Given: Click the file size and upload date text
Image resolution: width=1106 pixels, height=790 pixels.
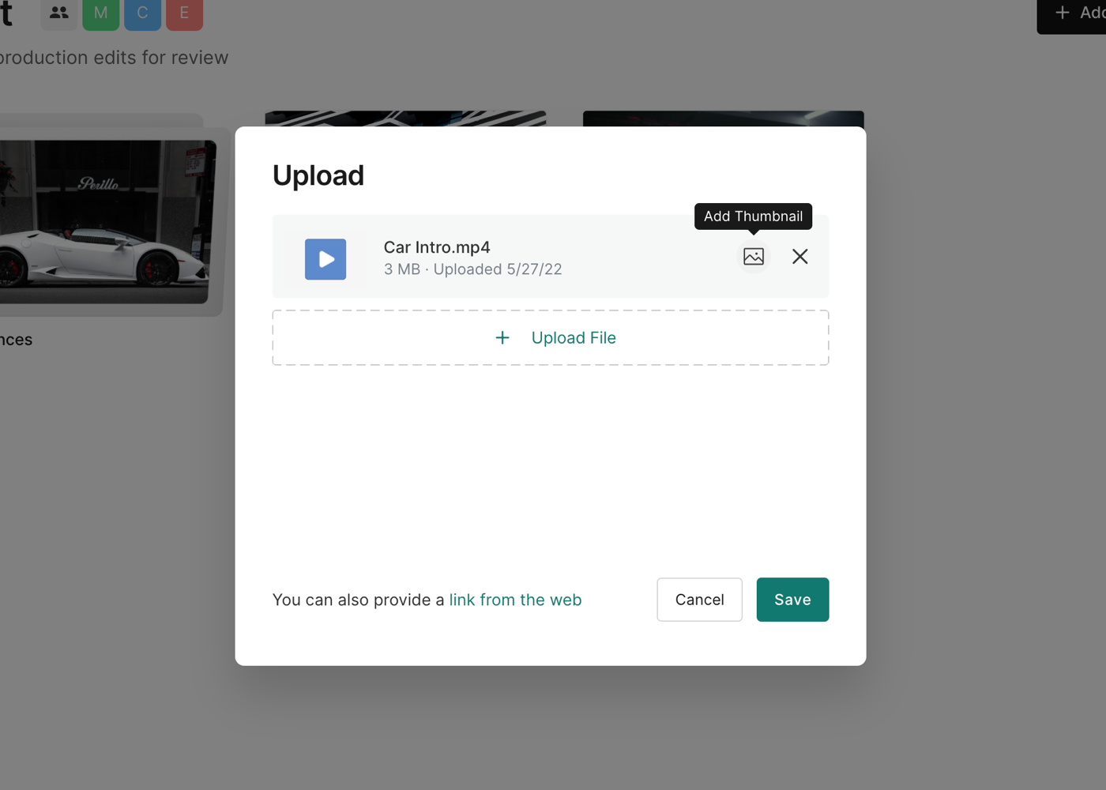Looking at the screenshot, I should (x=473, y=269).
